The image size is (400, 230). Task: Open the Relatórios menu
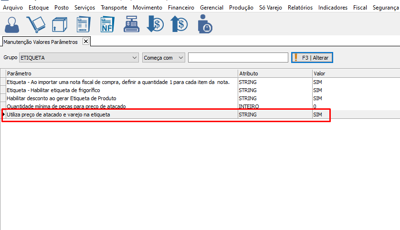[x=299, y=8]
